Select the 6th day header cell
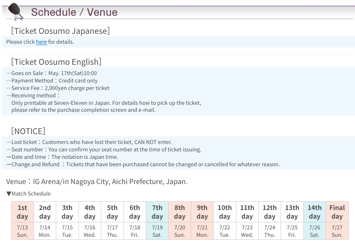 coord(135,212)
